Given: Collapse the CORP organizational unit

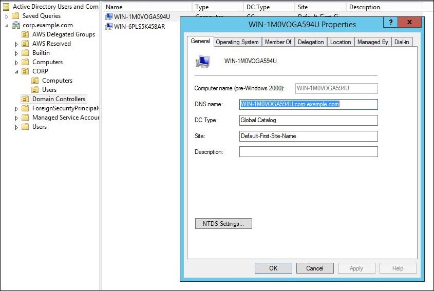Looking at the screenshot, I should click(x=16, y=72).
